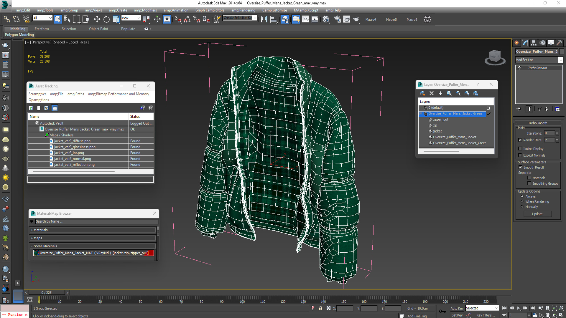The image size is (566, 318).
Task: Open the selection filter All dropdown
Action: click(x=42, y=18)
